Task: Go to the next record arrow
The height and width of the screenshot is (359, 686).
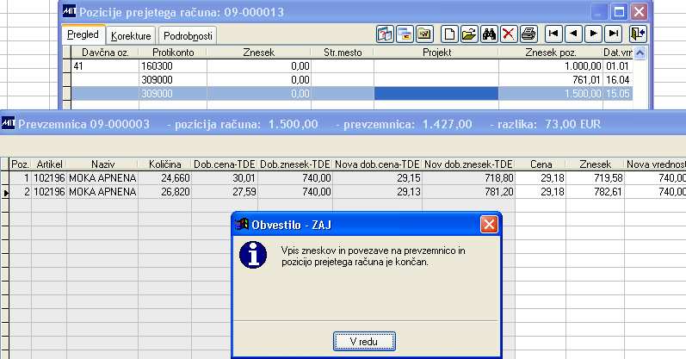Action: click(593, 34)
